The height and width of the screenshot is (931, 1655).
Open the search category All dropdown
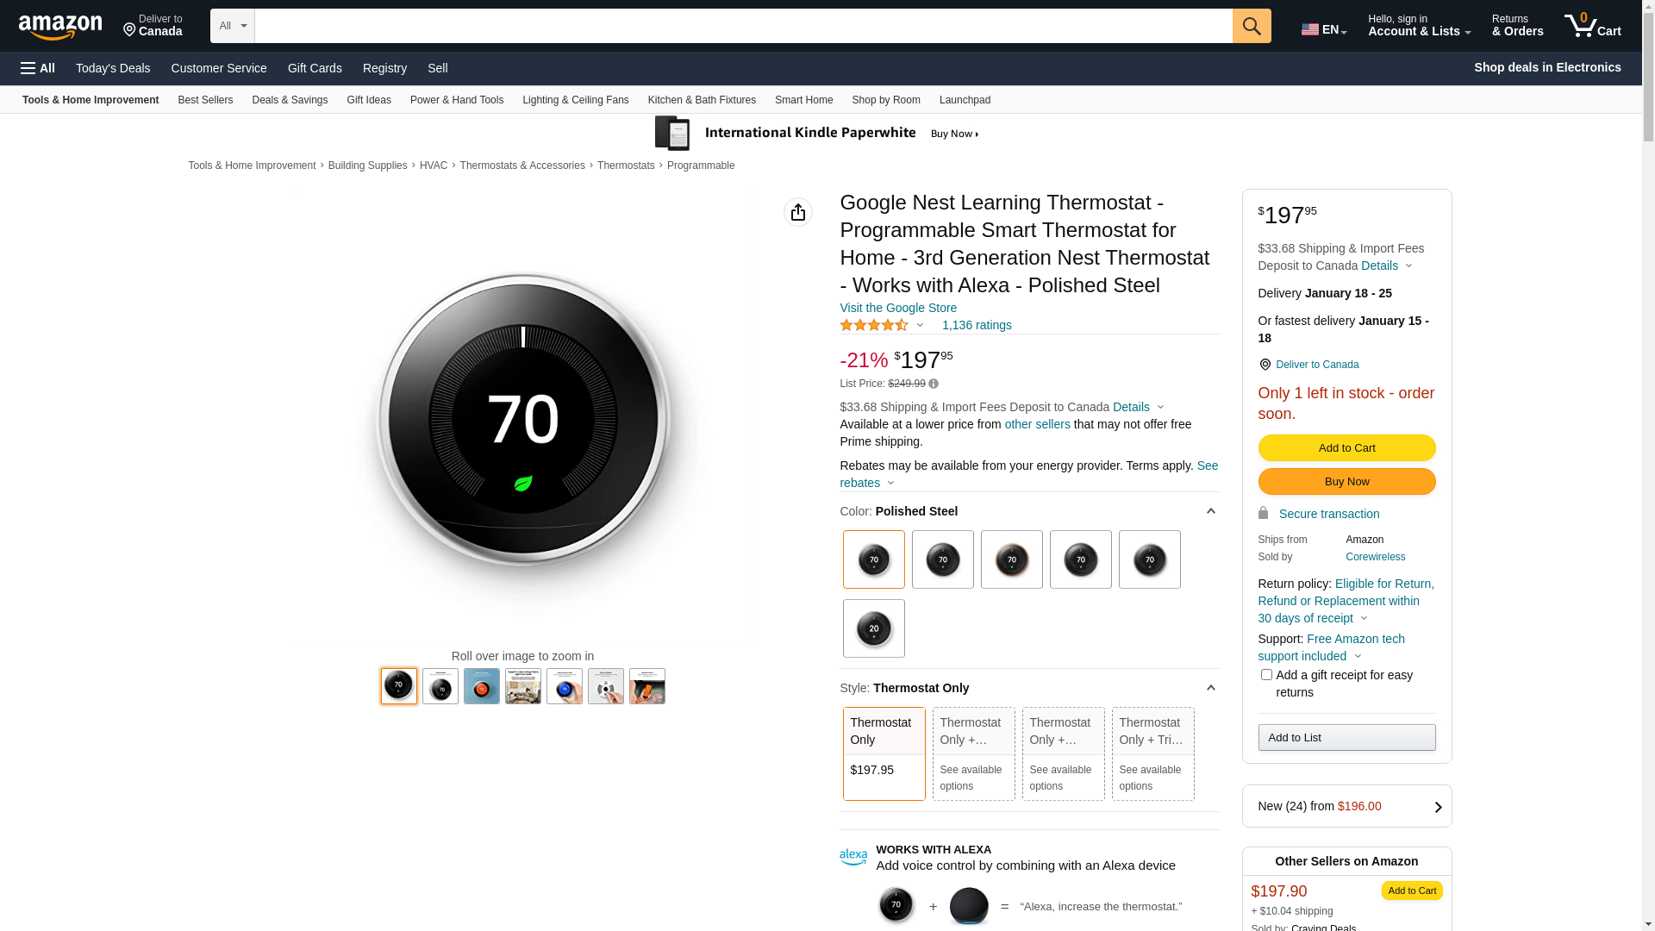[232, 26]
